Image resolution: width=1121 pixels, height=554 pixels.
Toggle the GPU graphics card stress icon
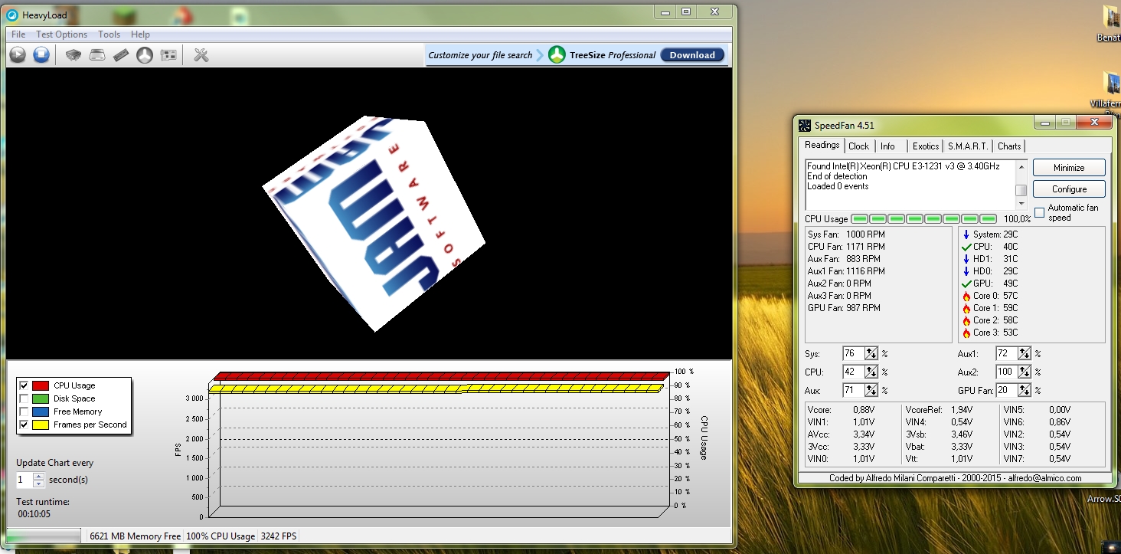tap(168, 54)
